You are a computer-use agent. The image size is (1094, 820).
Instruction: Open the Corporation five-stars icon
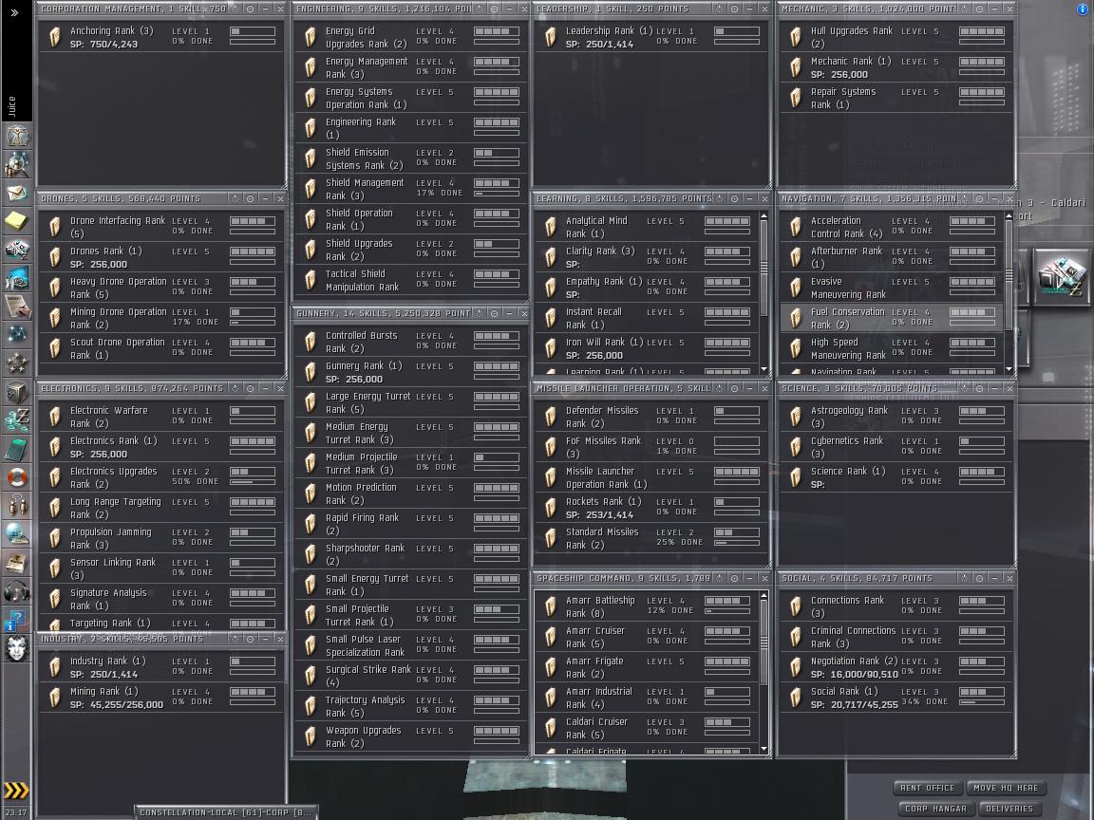click(x=17, y=363)
